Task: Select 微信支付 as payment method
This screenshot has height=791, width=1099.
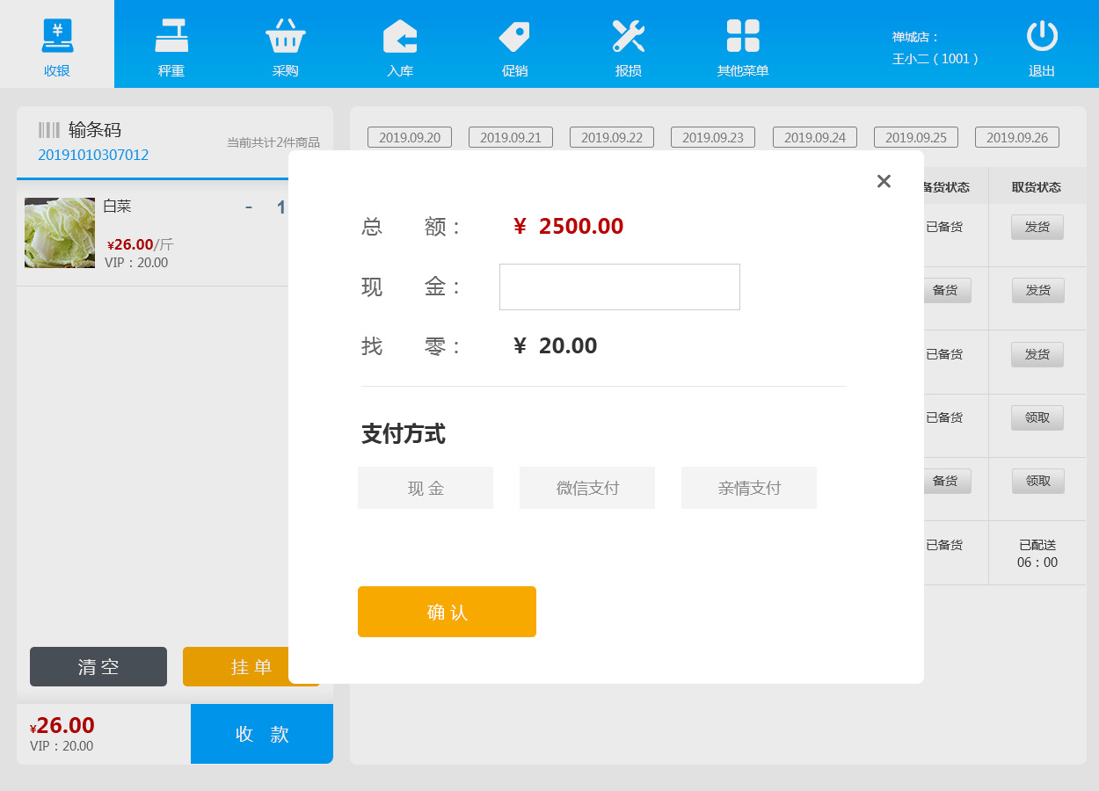Action: tap(587, 488)
